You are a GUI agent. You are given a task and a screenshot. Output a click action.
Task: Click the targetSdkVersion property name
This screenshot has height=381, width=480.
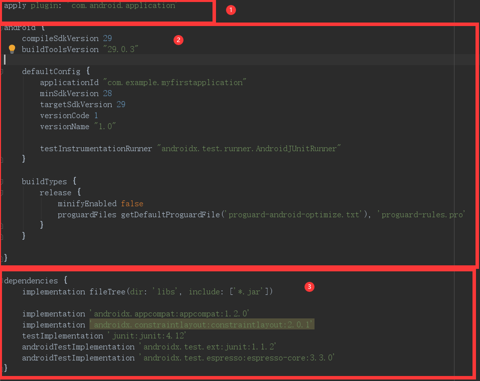click(x=76, y=105)
